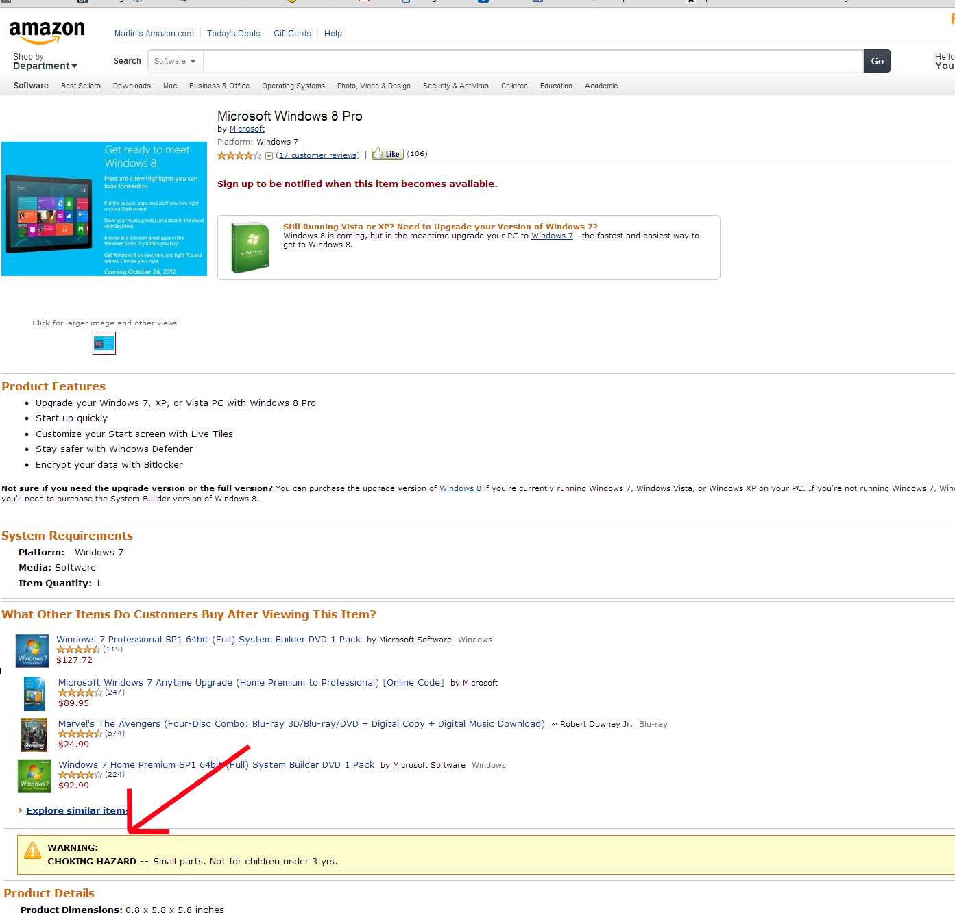Open the Help link
Screen dimensions: 955x913
pos(333,33)
